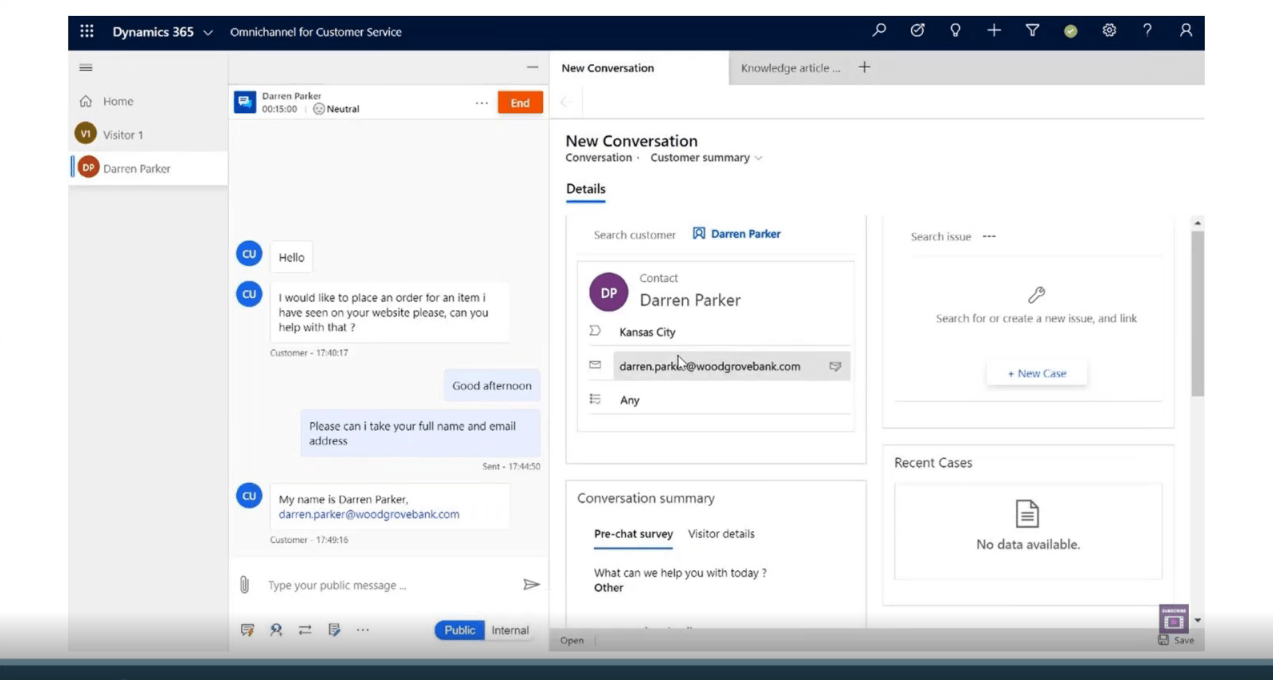Click the Search customer field label

[634, 235]
